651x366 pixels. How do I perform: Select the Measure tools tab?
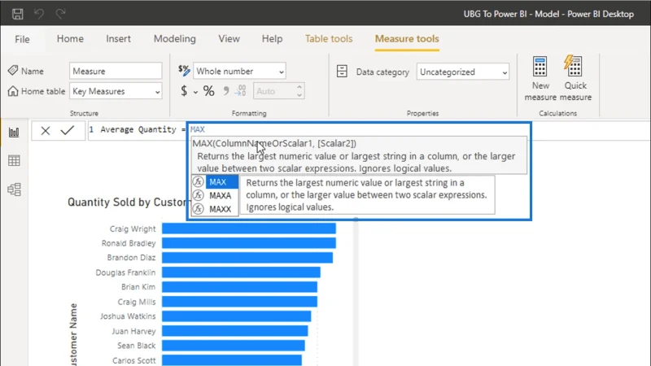(407, 38)
